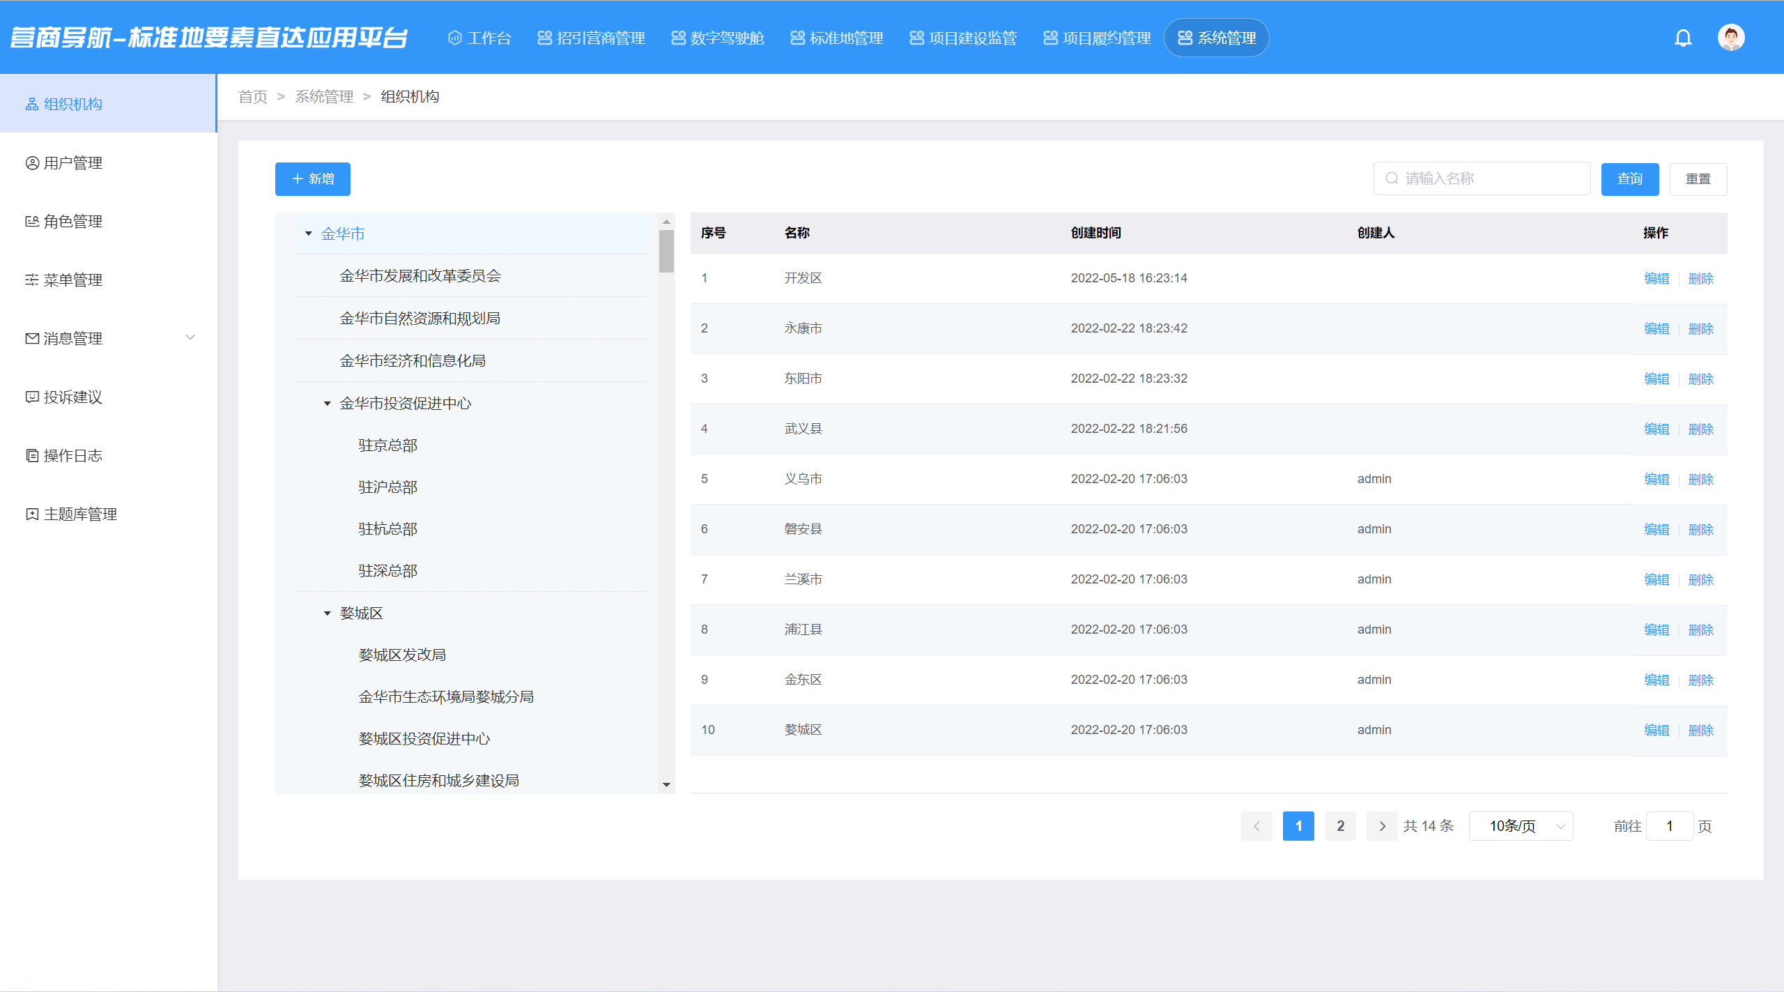
Task: Select 金华市自然资源和规划局 in the tree
Action: click(420, 319)
